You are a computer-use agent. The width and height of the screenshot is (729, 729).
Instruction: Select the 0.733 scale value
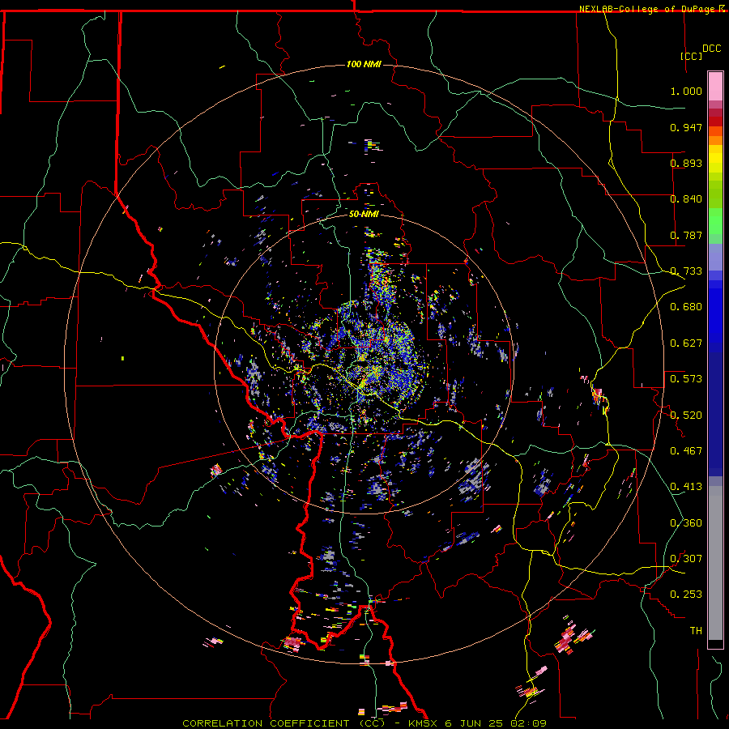click(686, 271)
